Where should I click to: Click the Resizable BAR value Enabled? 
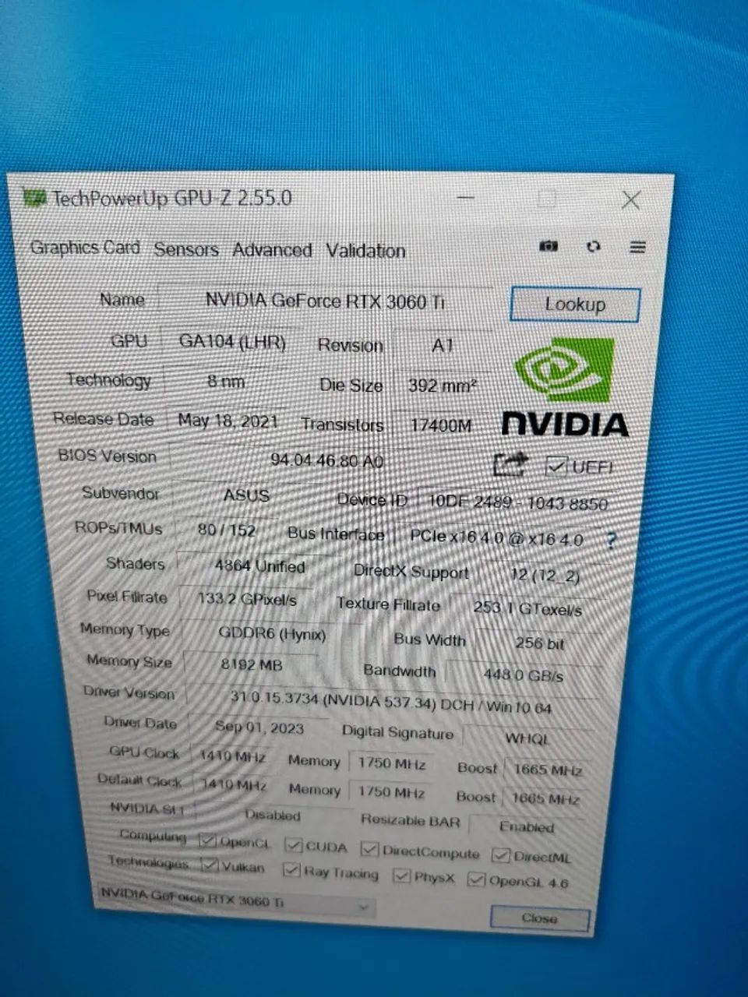(x=527, y=826)
